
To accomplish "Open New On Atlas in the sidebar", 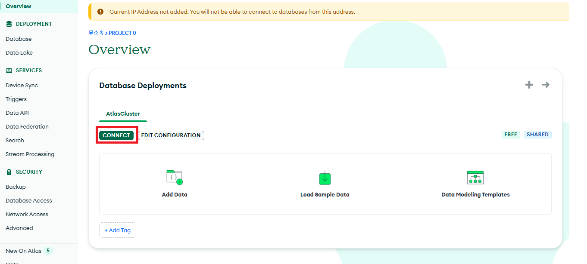I will (24, 251).
